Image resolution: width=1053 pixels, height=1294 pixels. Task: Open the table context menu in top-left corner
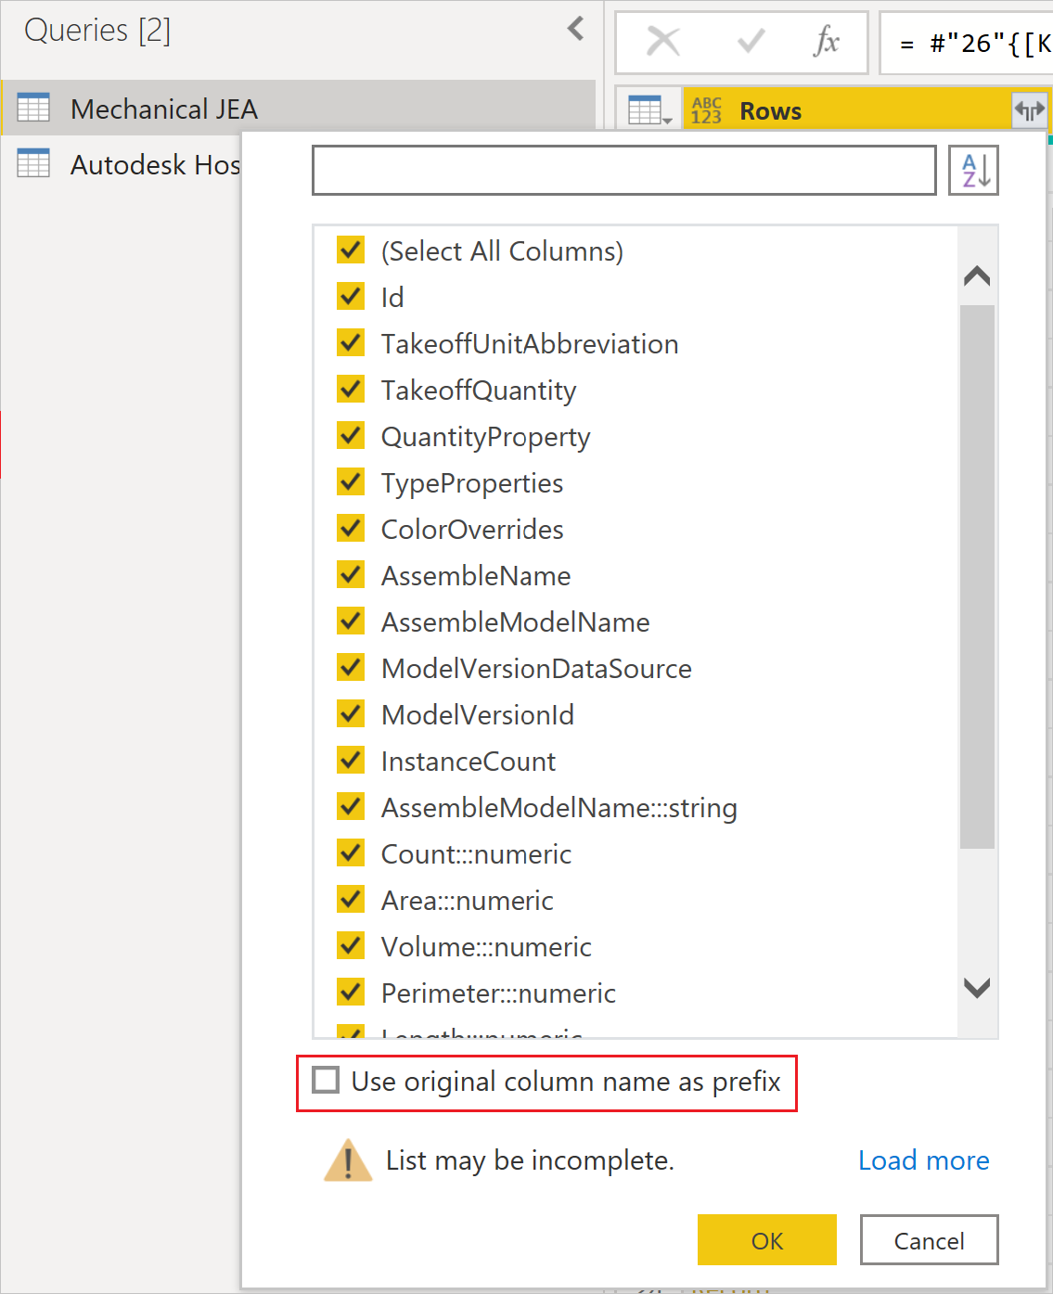click(648, 109)
